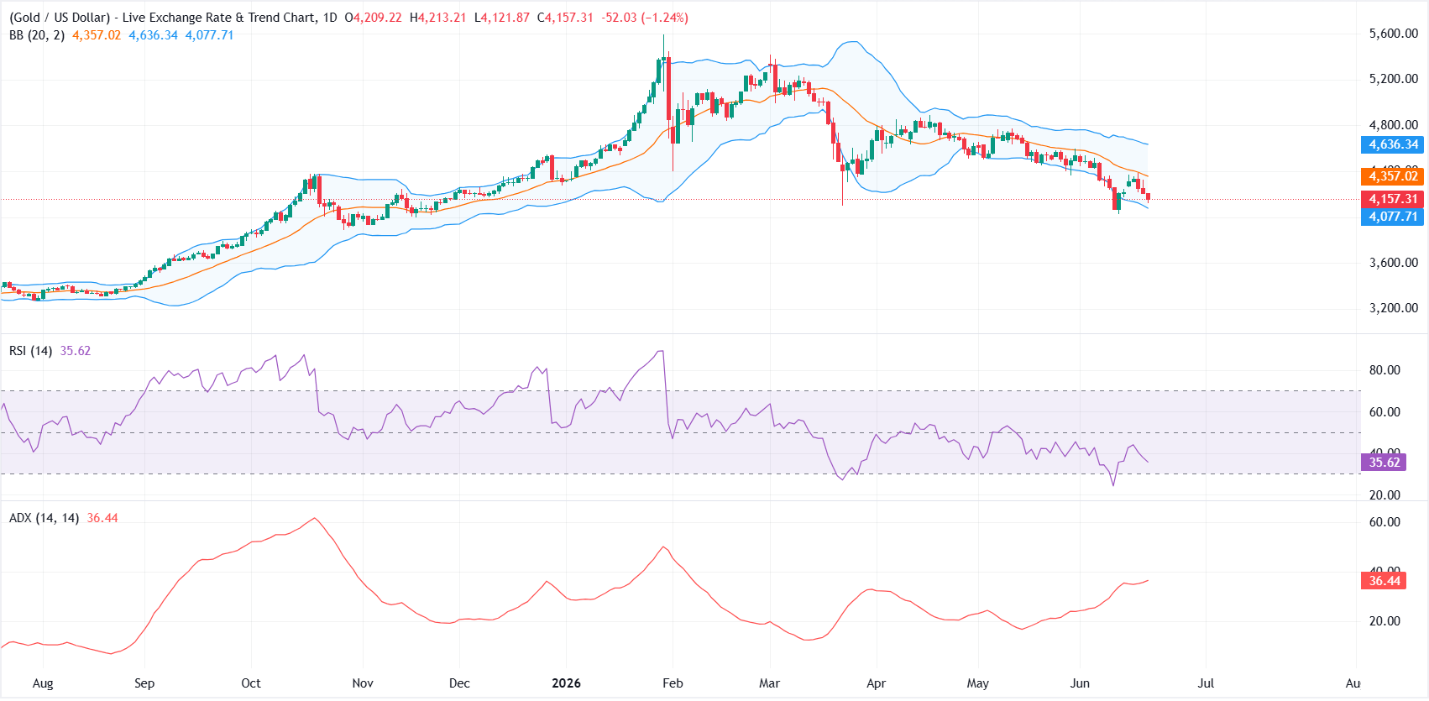Click the 3,600.00 price scale tick
Screen dimensions: 1429x701
click(x=1394, y=263)
